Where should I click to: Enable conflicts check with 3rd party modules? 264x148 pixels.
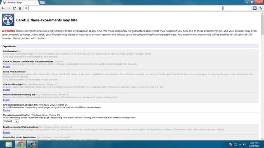(7, 67)
